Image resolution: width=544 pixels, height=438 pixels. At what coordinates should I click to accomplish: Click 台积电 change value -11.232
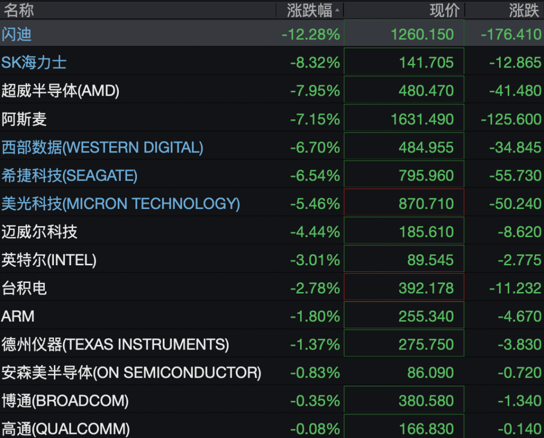(x=515, y=288)
